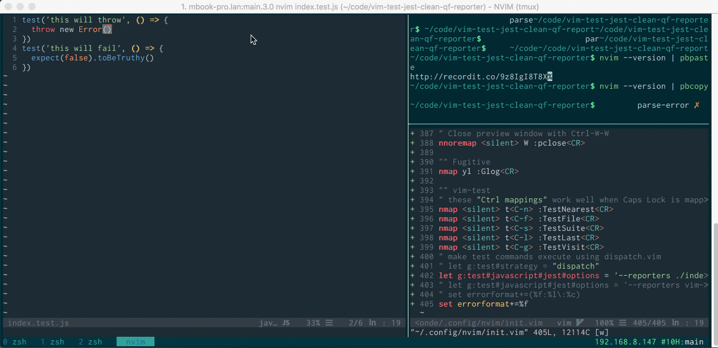Place cursor on throw new Error line

(72, 30)
